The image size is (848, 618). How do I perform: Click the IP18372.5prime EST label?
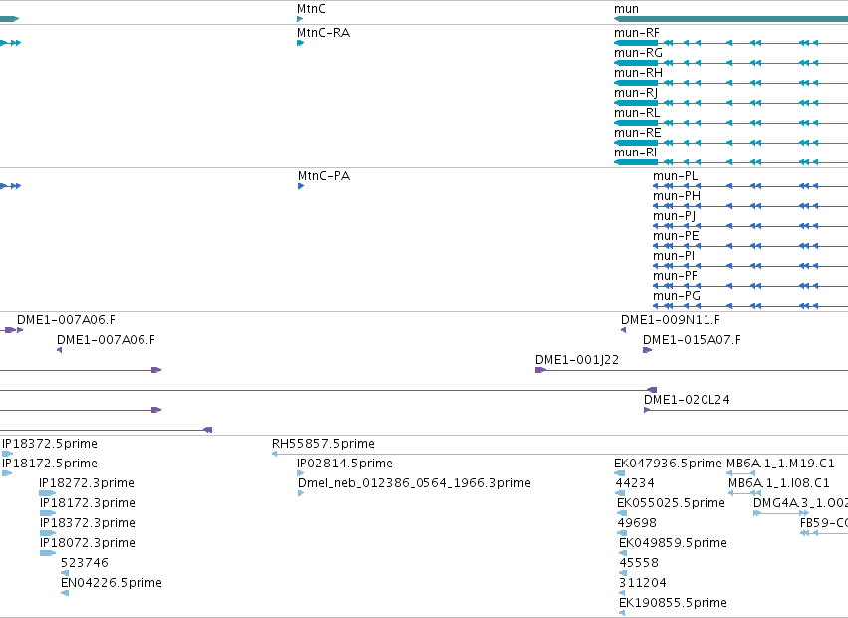tap(50, 444)
